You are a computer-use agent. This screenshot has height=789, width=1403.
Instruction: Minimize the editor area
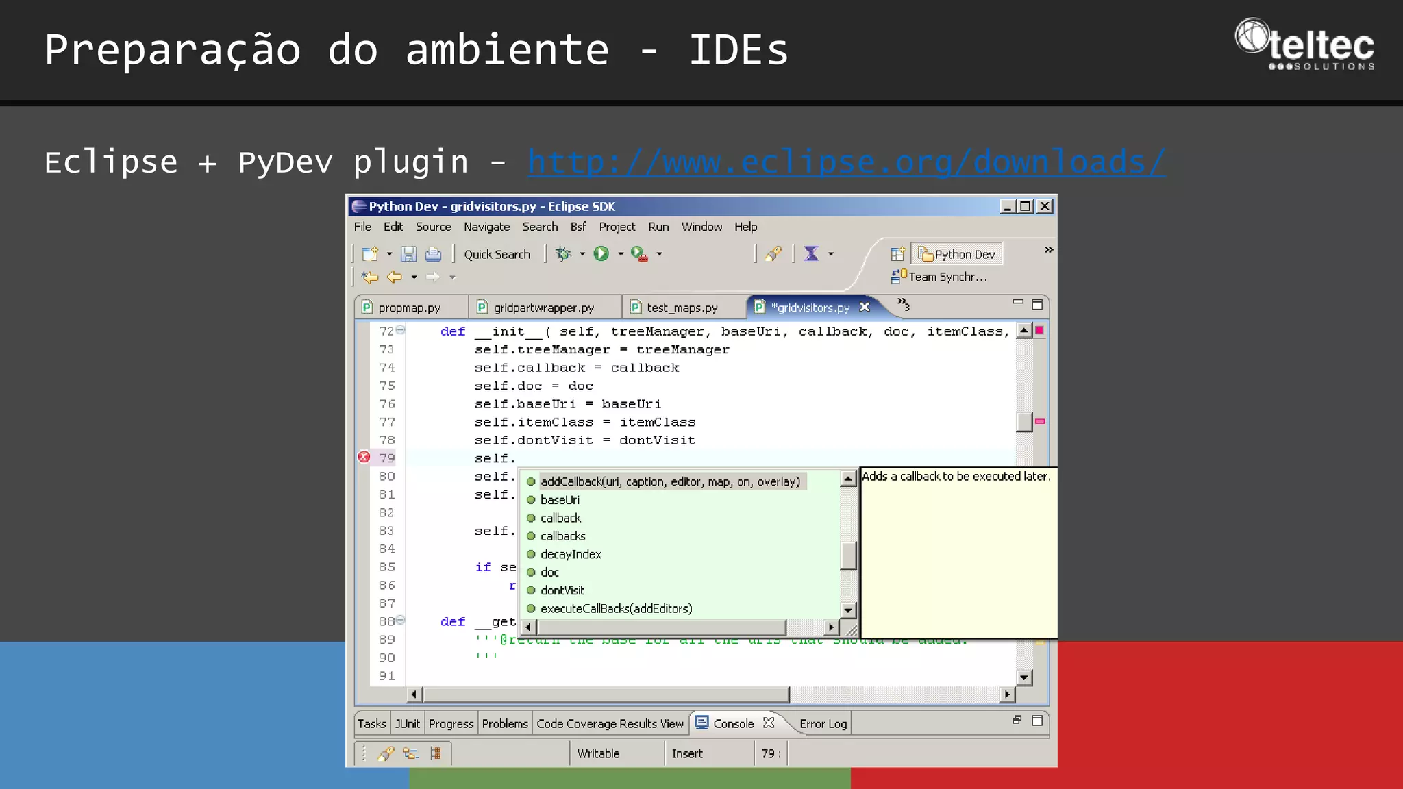[1018, 302]
